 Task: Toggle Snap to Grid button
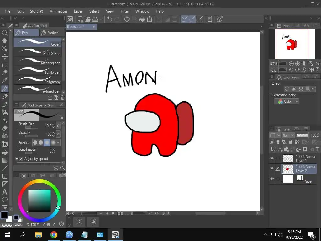[200, 19]
